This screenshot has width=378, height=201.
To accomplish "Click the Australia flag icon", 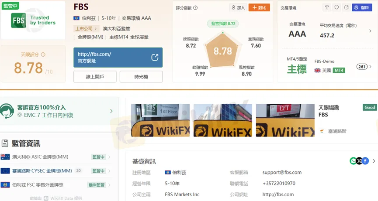I will [x=5, y=157].
